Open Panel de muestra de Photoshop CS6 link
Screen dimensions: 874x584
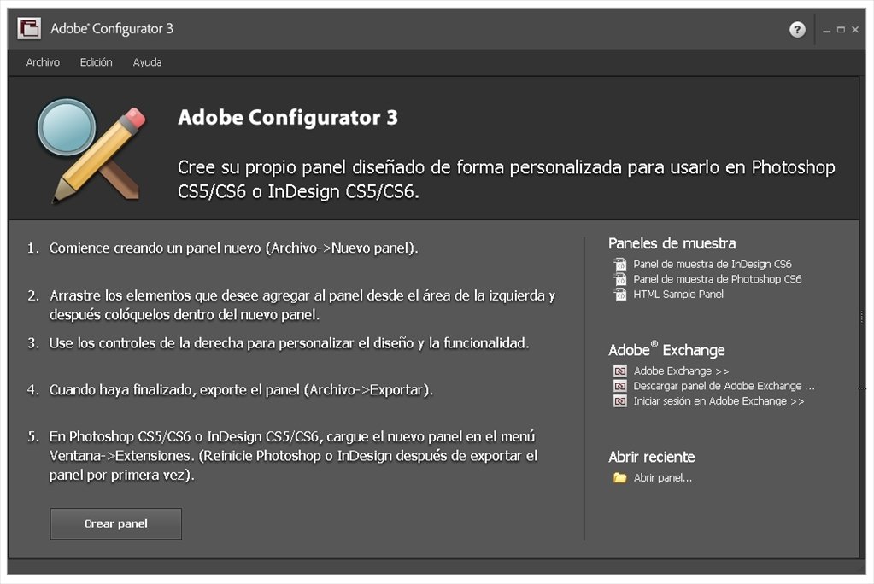point(718,279)
